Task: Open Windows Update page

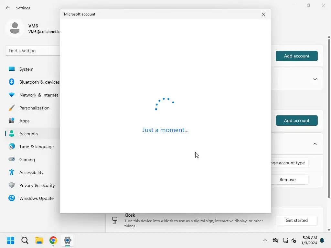Action: point(33,198)
